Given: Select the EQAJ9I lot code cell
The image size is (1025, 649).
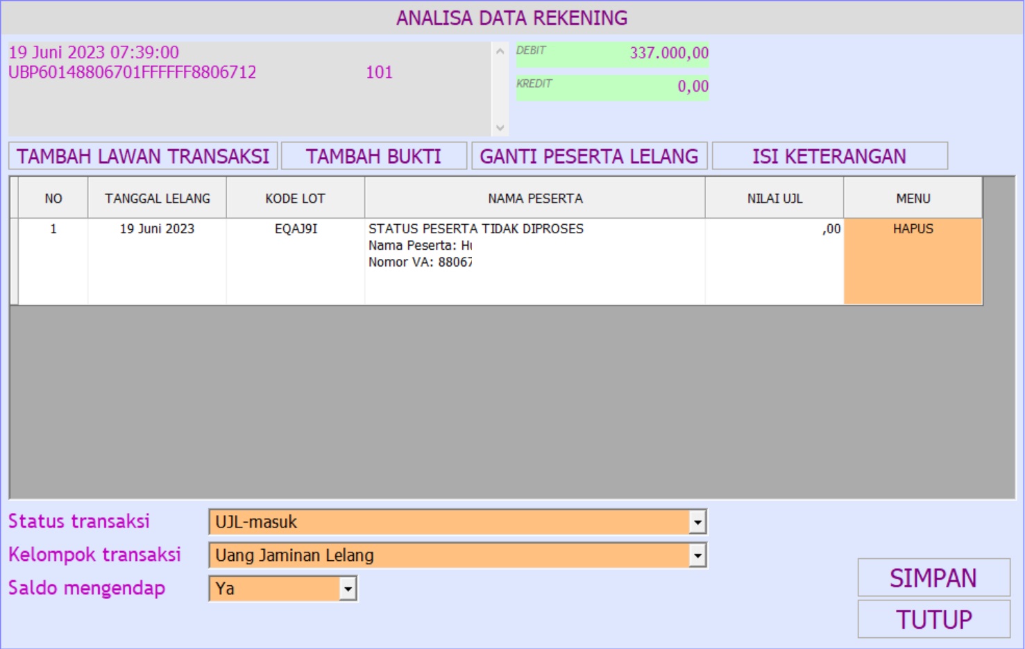Looking at the screenshot, I should [x=296, y=229].
